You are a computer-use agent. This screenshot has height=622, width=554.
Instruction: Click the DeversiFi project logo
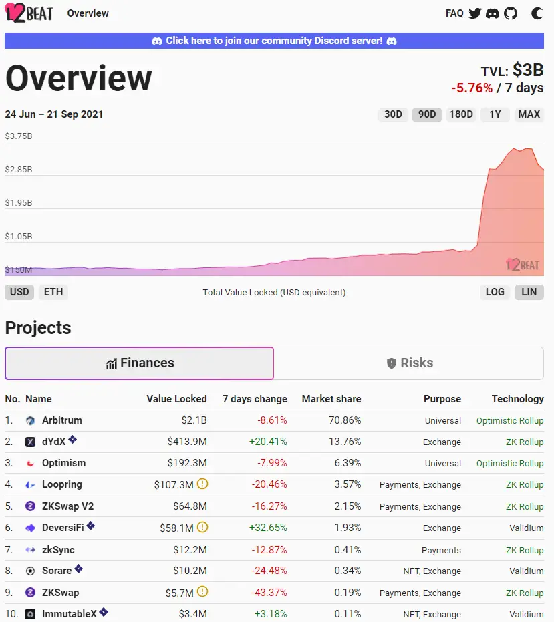30,528
